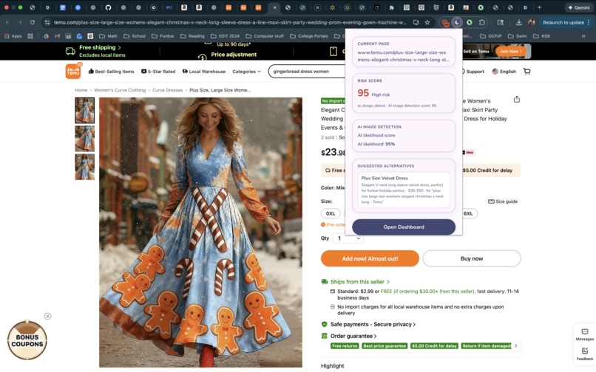Show more bookmarks with double chevron

click(x=583, y=36)
